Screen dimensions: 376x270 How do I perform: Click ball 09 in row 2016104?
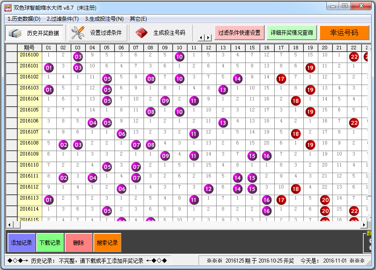165,101
